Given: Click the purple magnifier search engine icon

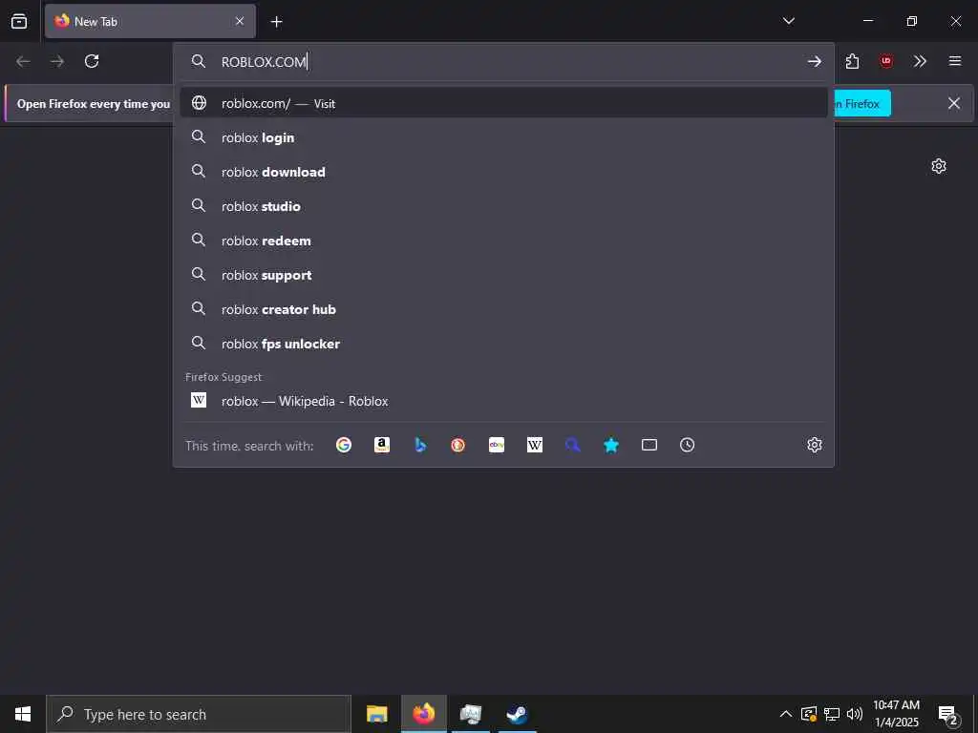Looking at the screenshot, I should click(x=573, y=445).
